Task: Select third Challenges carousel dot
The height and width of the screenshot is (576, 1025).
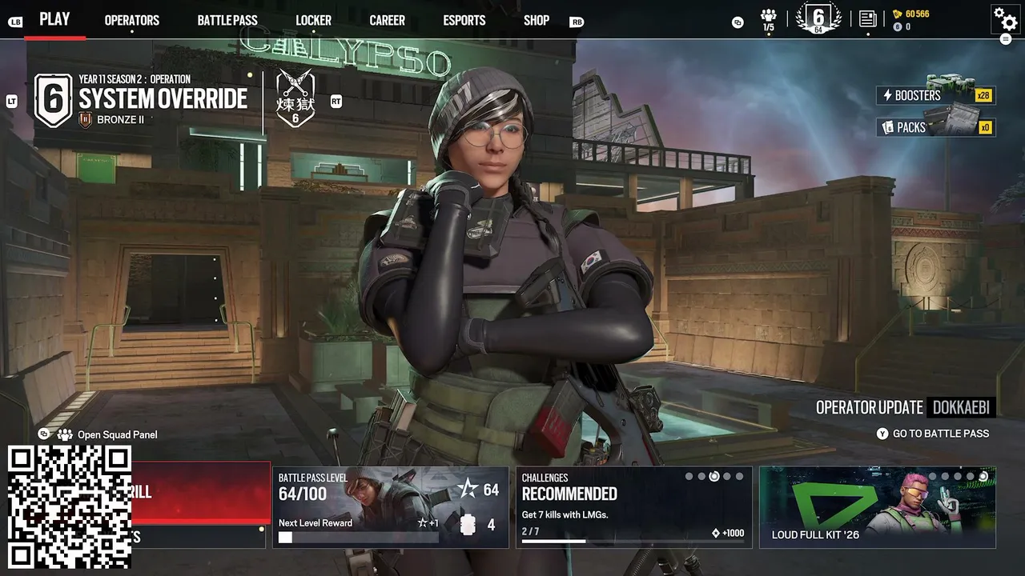Action: 714,477
